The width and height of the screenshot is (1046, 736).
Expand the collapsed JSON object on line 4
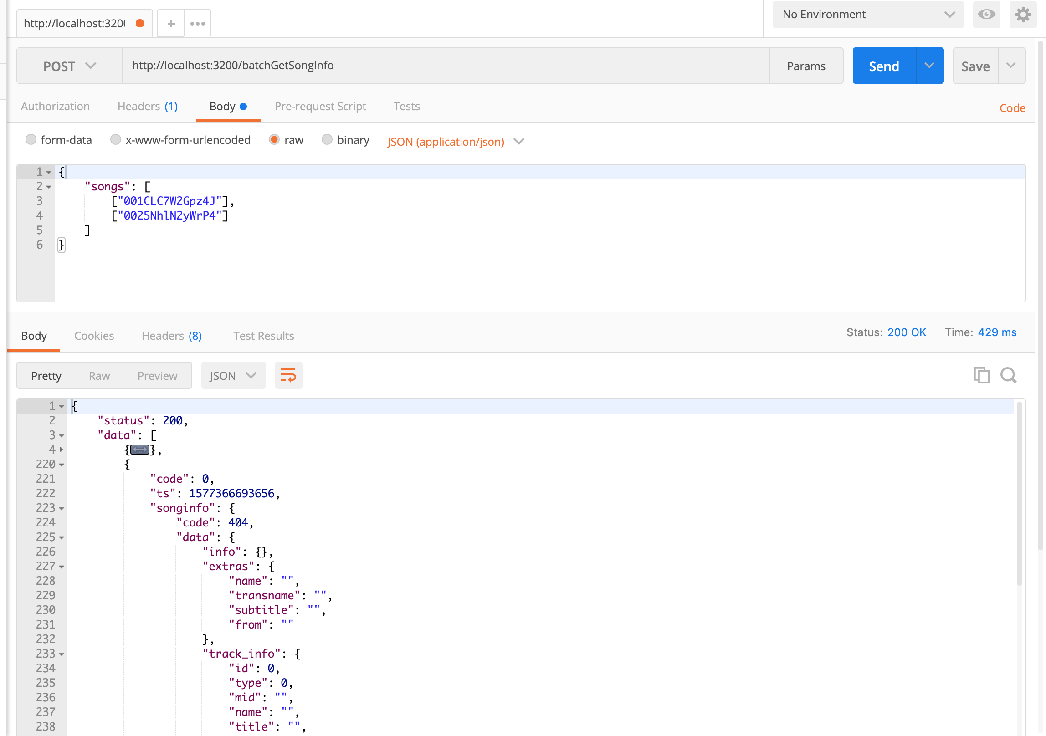point(140,450)
